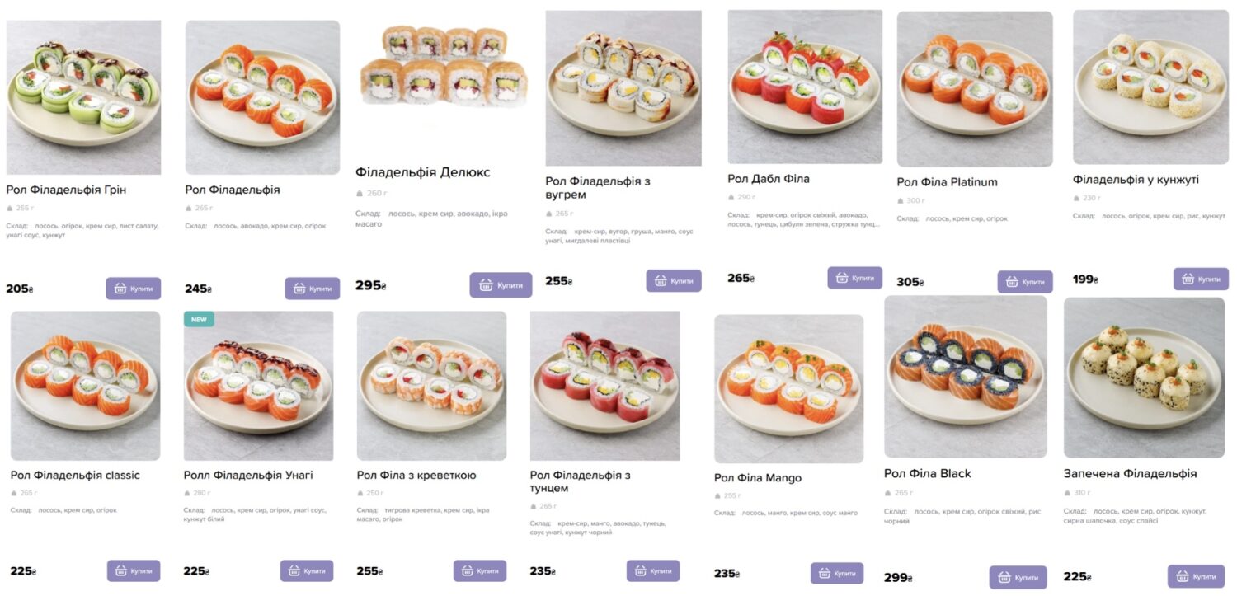Select the NEW badge on Ролл Унагі
1237x596 pixels.
coord(199,319)
